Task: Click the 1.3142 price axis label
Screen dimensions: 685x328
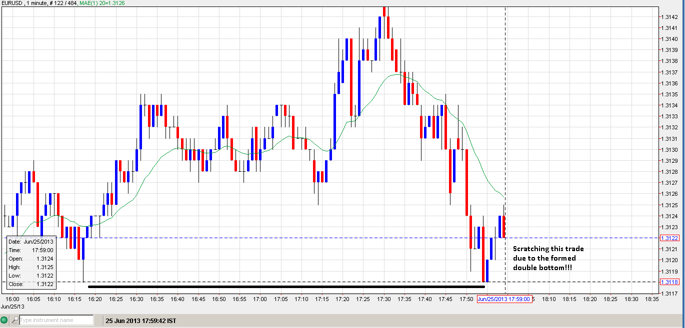Action: coord(670,17)
